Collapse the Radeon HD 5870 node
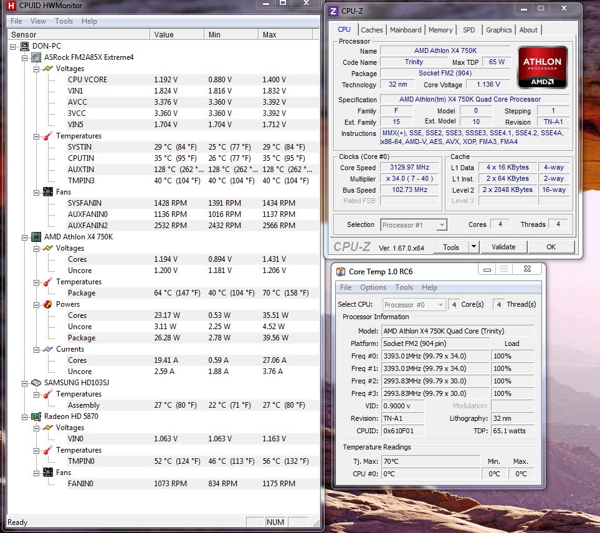 [24, 417]
